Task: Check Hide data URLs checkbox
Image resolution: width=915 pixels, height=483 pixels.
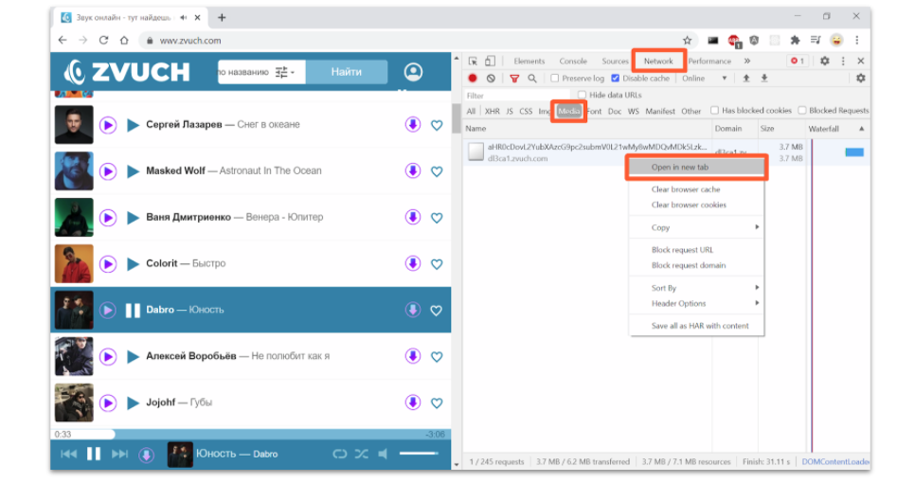Action: pyautogui.click(x=582, y=95)
